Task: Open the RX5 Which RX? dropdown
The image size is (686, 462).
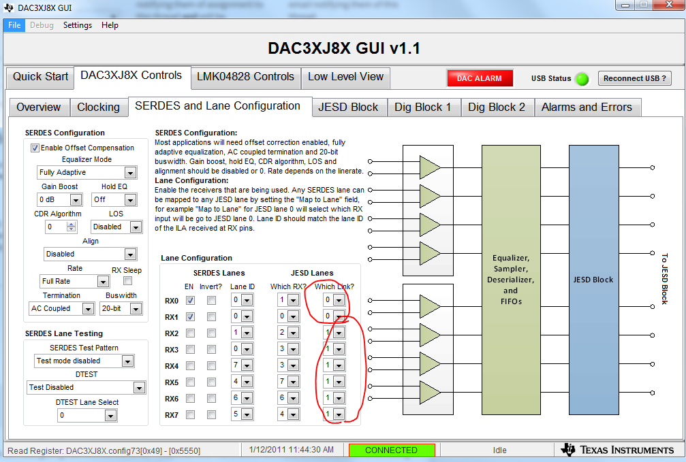Action: pyautogui.click(x=289, y=382)
